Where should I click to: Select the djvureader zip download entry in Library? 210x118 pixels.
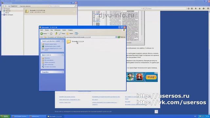click(51, 11)
